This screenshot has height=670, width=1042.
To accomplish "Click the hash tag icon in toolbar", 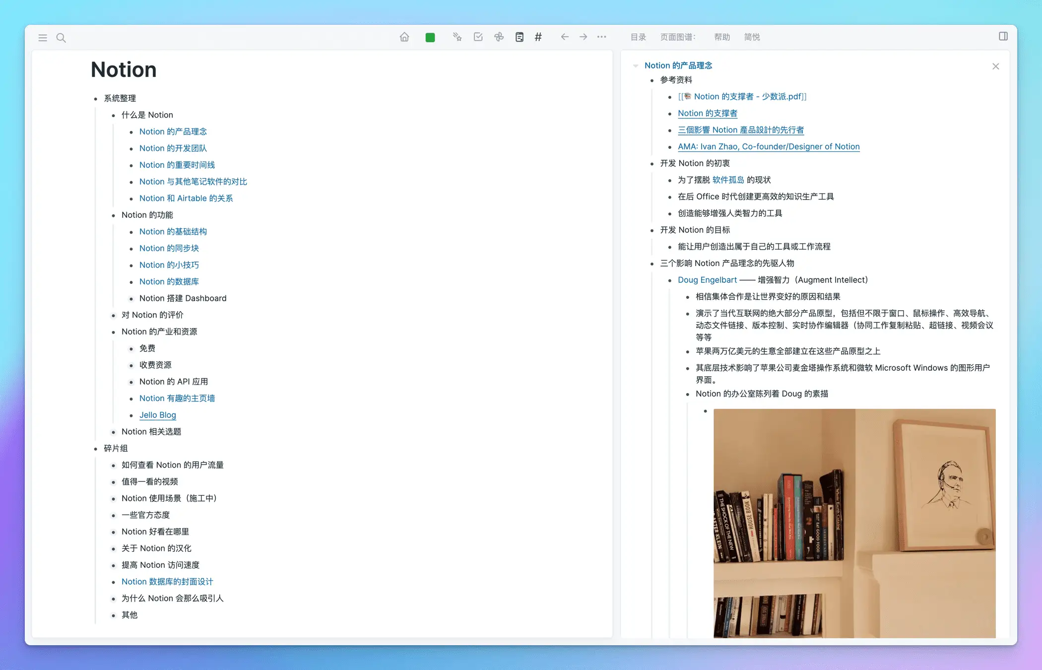I will 538,37.
